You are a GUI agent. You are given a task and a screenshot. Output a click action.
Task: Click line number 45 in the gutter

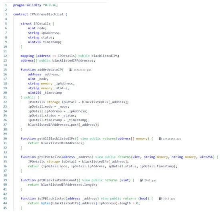[x=5, y=208]
